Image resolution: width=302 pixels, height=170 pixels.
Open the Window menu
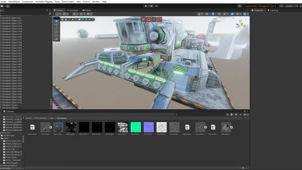(x=96, y=1)
